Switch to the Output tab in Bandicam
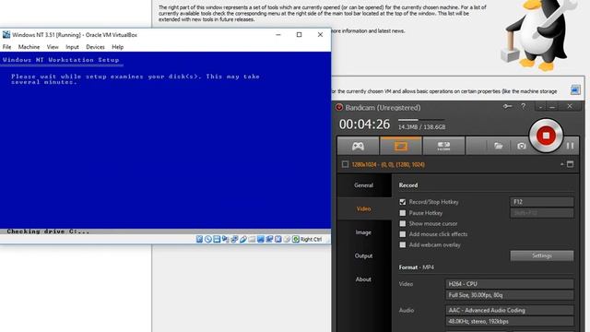The height and width of the screenshot is (332, 590). pos(363,256)
